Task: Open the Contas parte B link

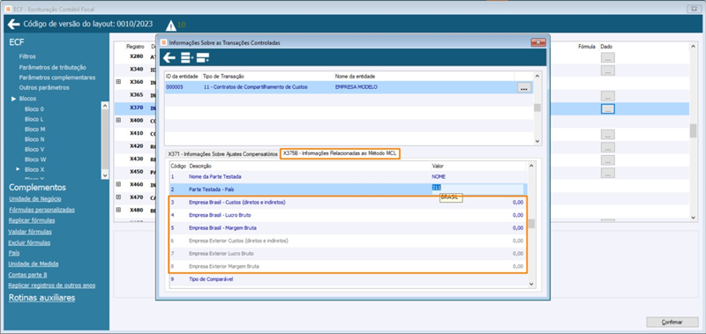Action: click(28, 275)
